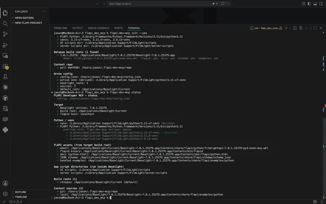Go forward with the navigation arrow
The height and width of the screenshot is (204, 326).
pyautogui.click(x=103, y=4)
